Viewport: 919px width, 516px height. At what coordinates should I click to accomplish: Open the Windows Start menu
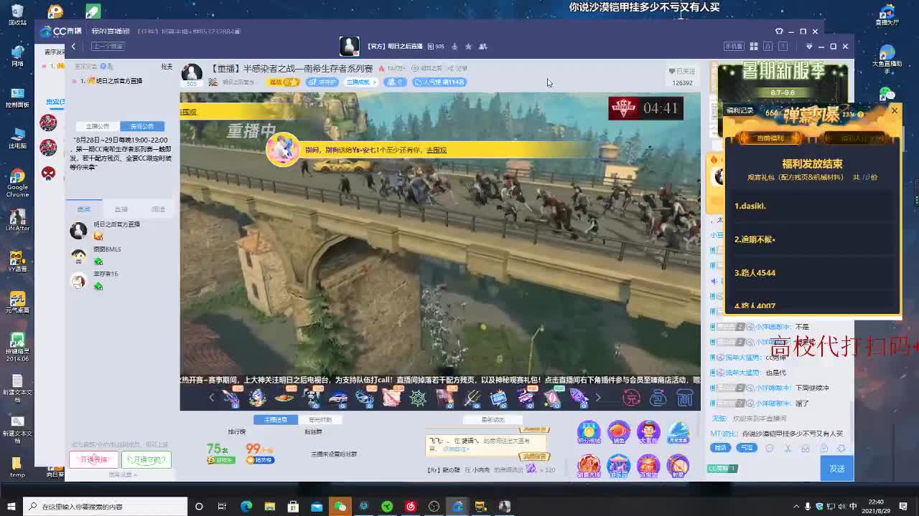(11, 507)
